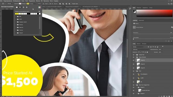Select the no-color fill option in popup

pyautogui.click(x=17, y=7)
